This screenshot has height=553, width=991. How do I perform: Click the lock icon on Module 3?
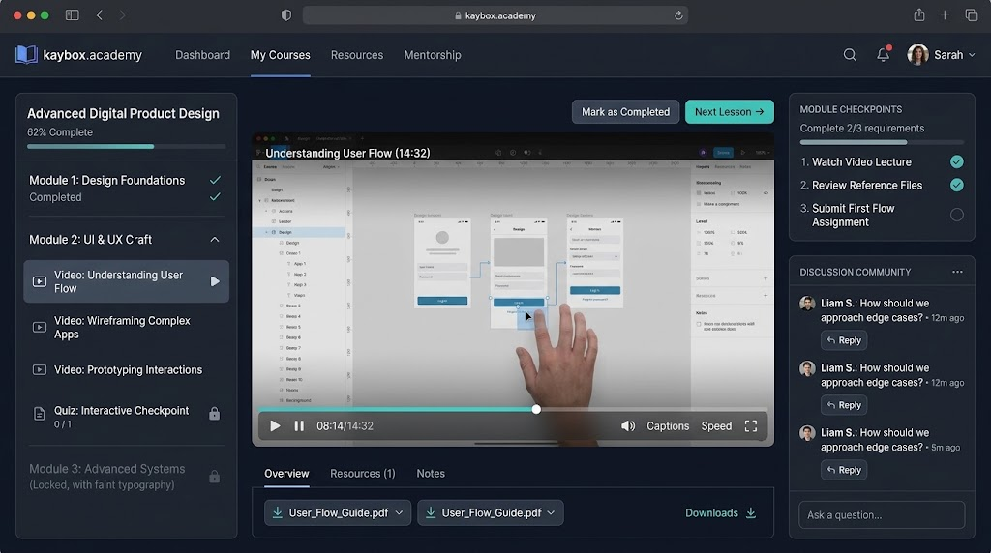[x=214, y=476]
